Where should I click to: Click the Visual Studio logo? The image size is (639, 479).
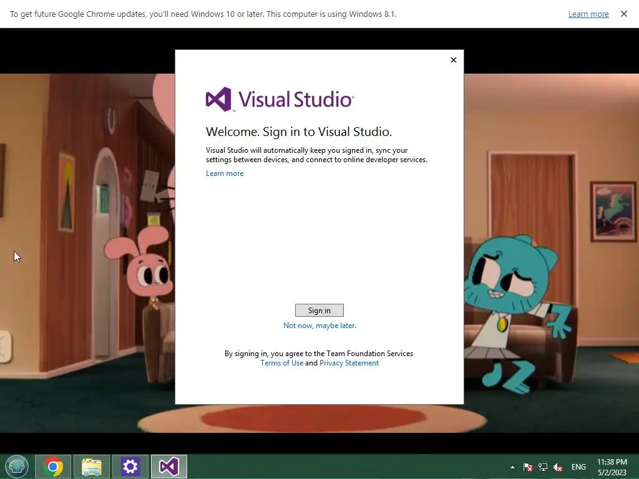280,99
